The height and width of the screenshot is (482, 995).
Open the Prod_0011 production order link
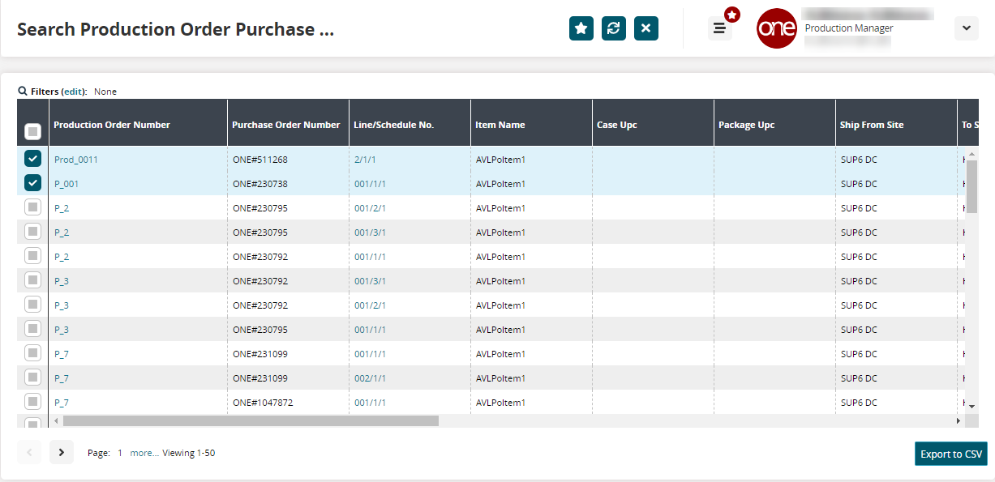click(75, 160)
